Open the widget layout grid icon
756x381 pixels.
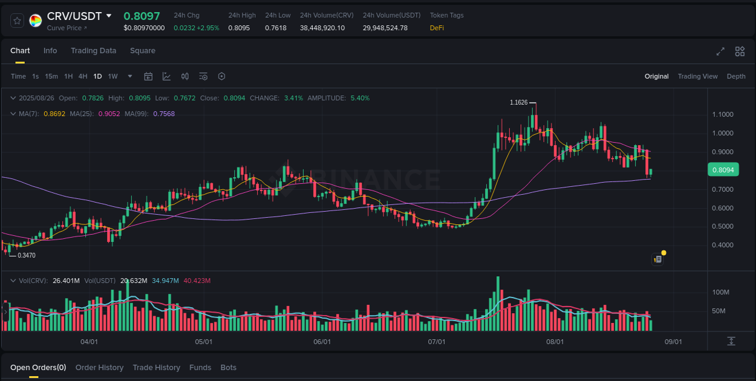[x=740, y=52]
